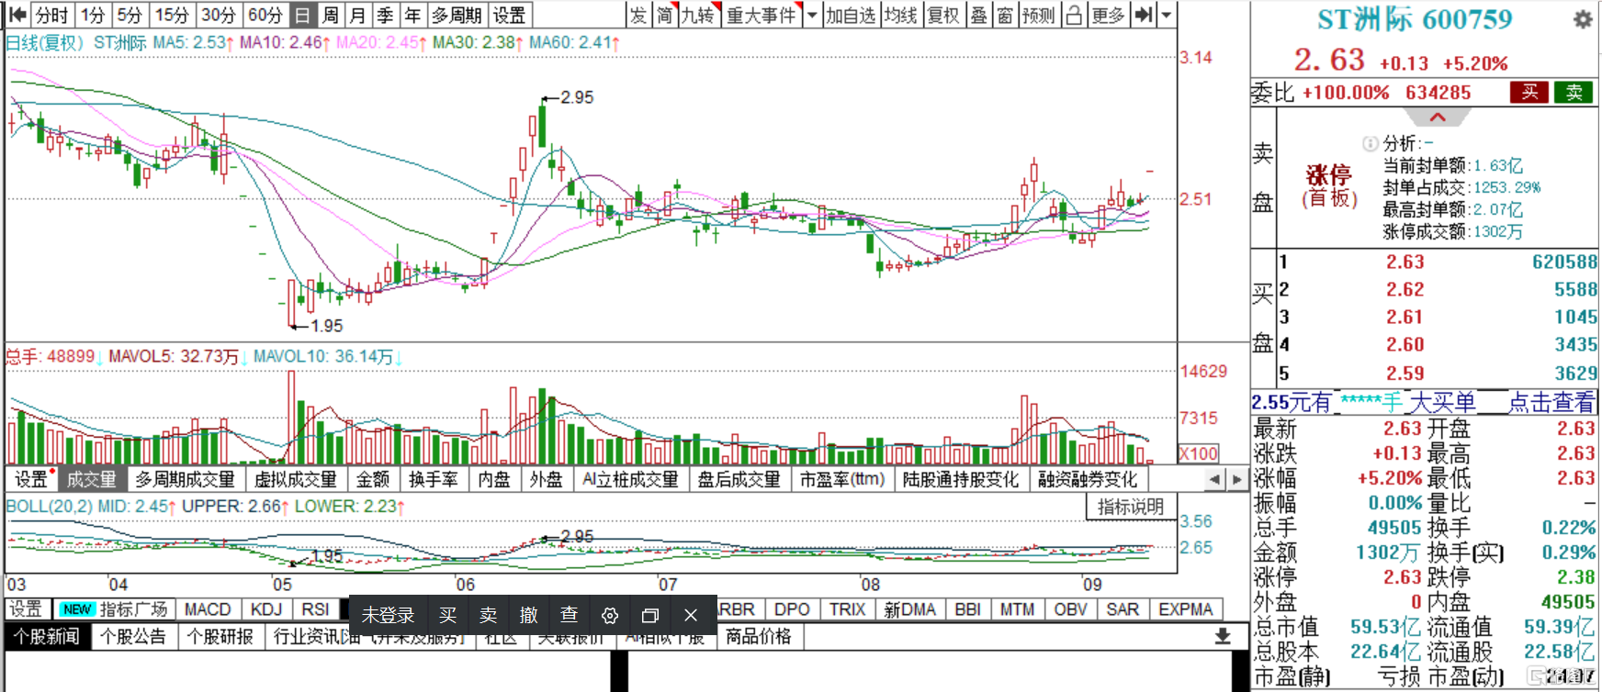This screenshot has height=692, width=1602.
Task: Toggle 复权 price adjustment
Action: pos(943,15)
